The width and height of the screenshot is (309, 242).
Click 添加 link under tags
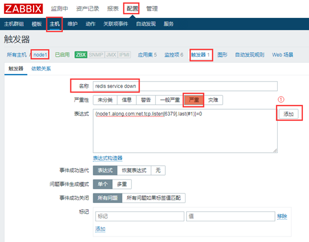[101, 229]
